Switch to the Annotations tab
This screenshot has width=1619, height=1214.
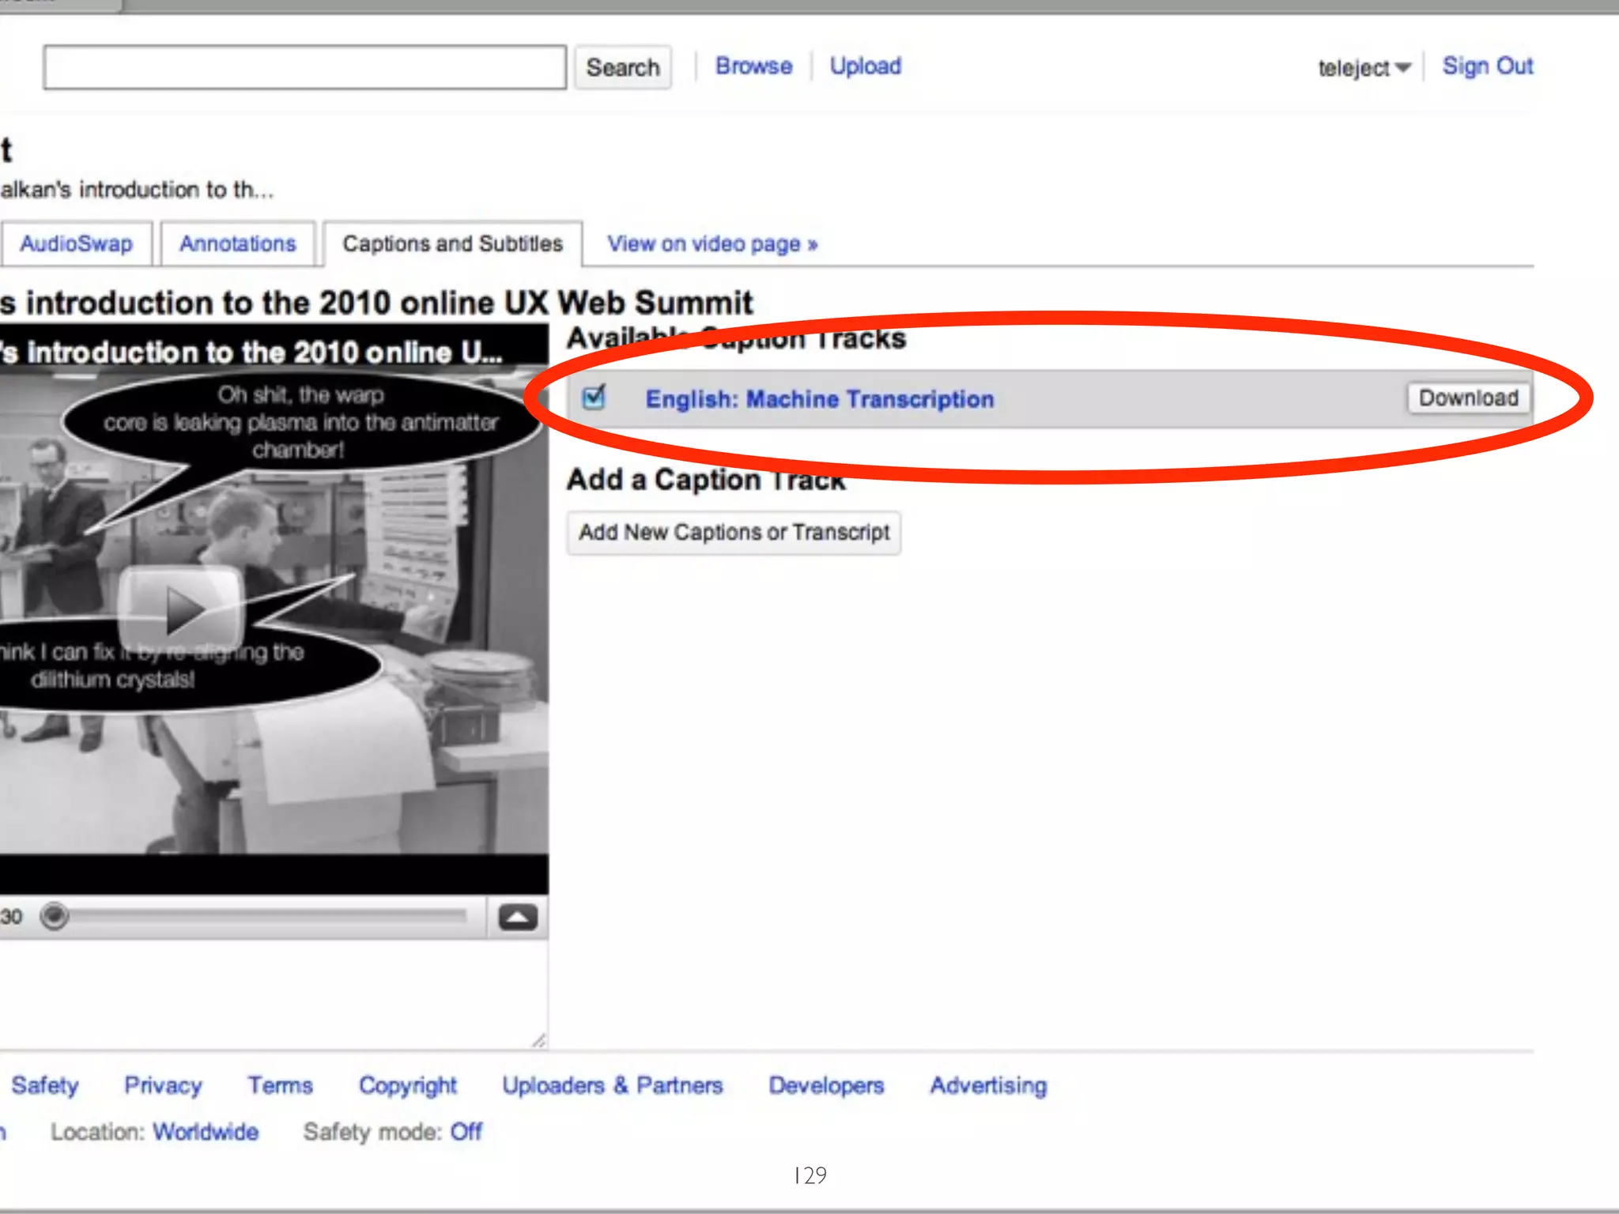pos(237,243)
